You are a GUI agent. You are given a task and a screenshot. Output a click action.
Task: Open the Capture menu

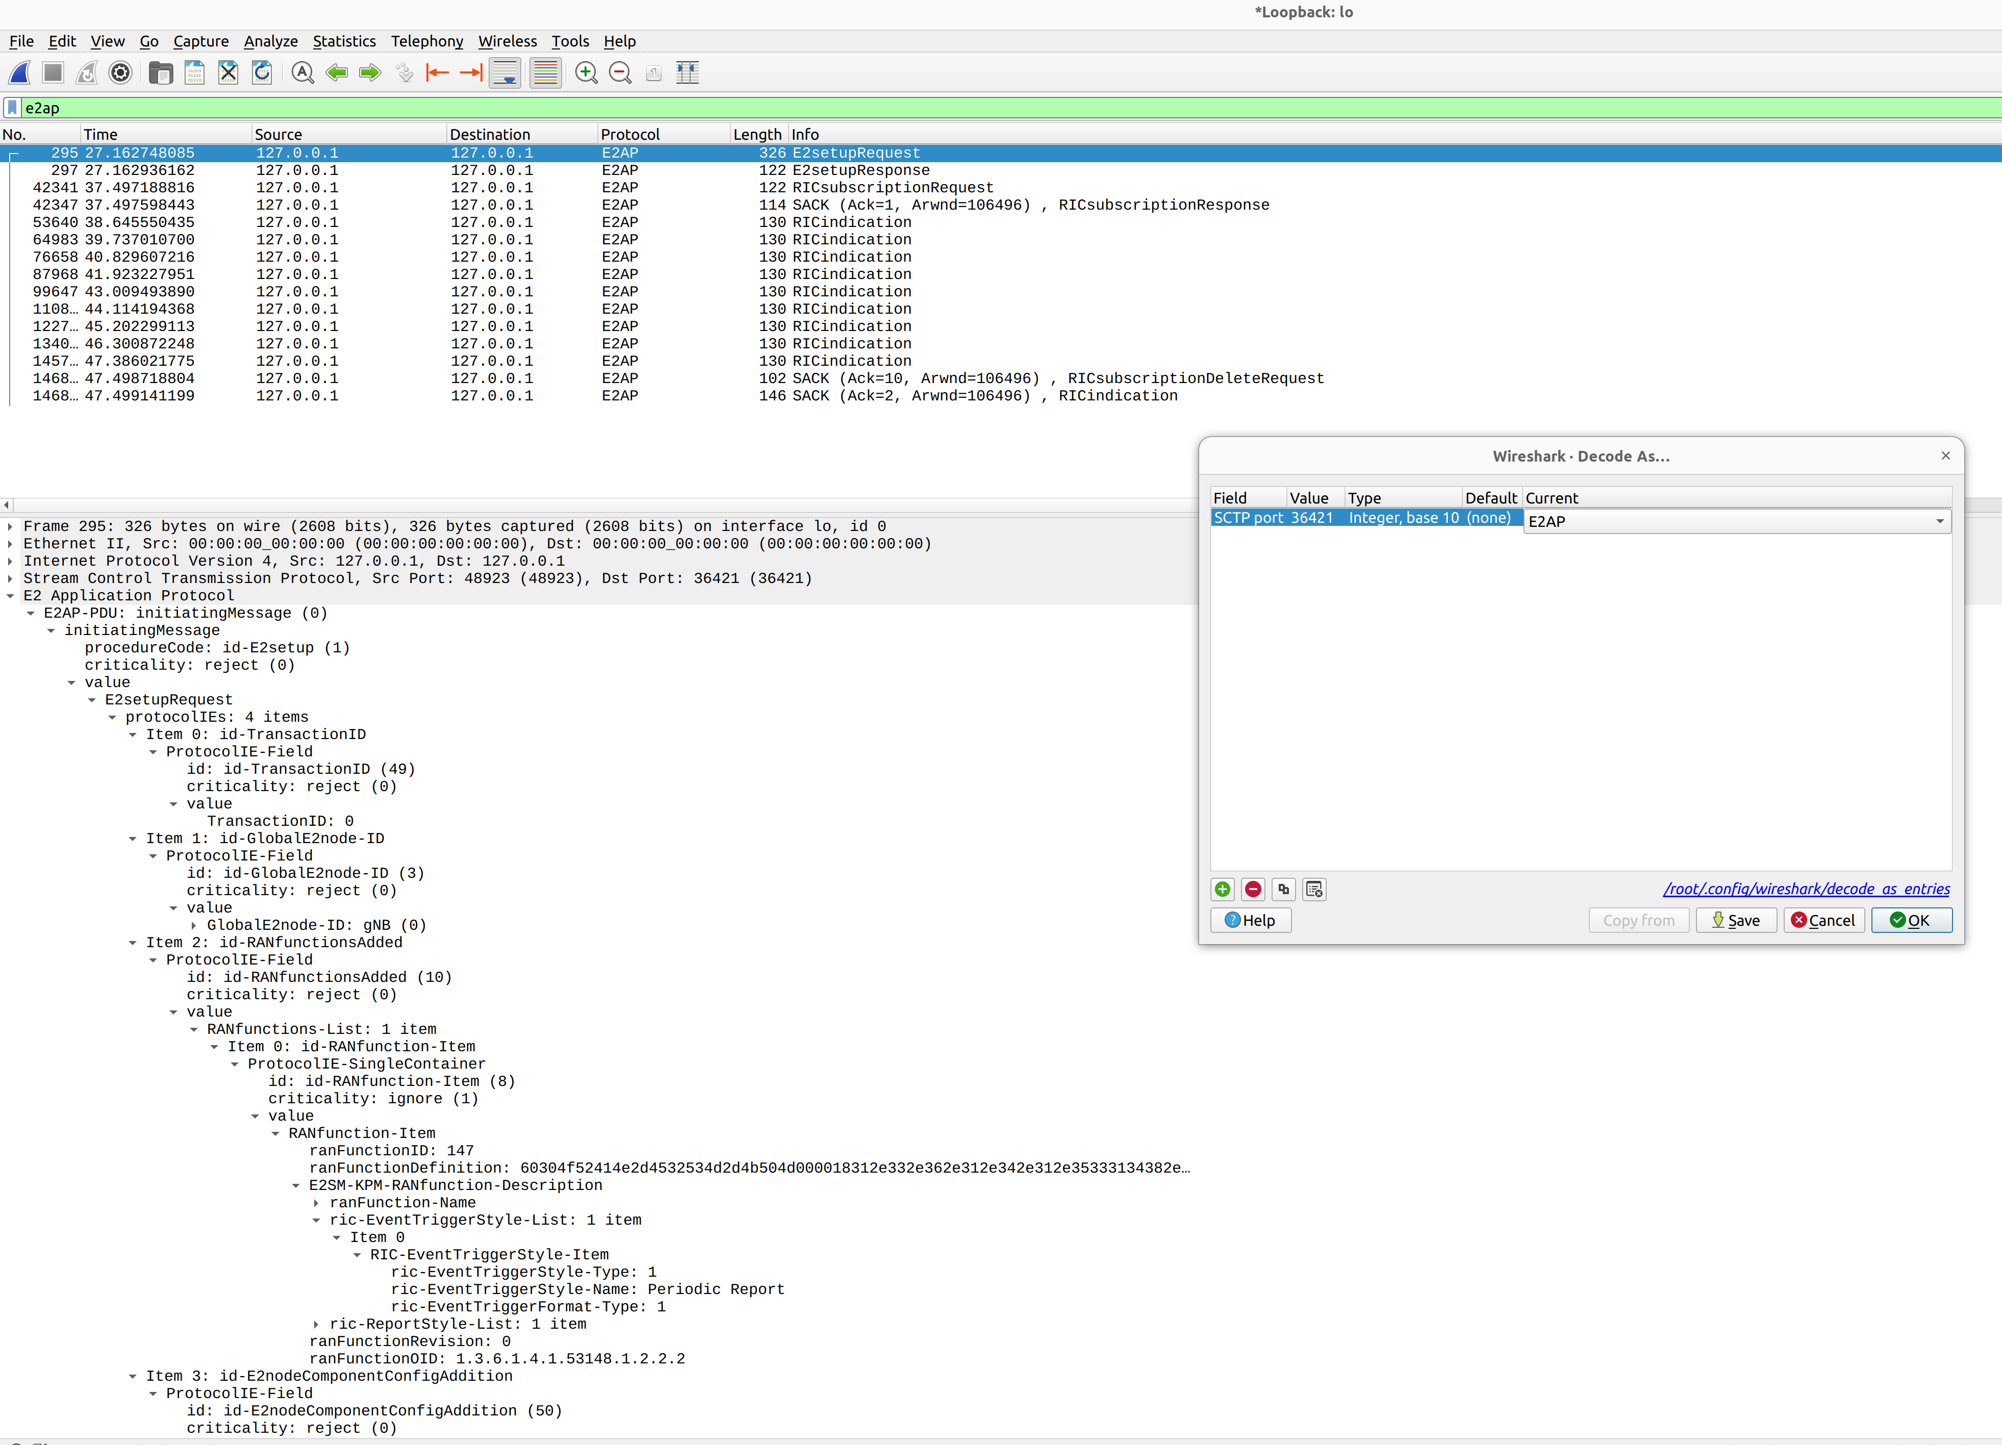coord(200,41)
